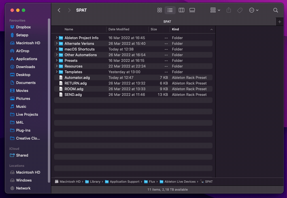This screenshot has height=198, width=287.
Task: Select the Automator.adg file
Action: click(77, 77)
